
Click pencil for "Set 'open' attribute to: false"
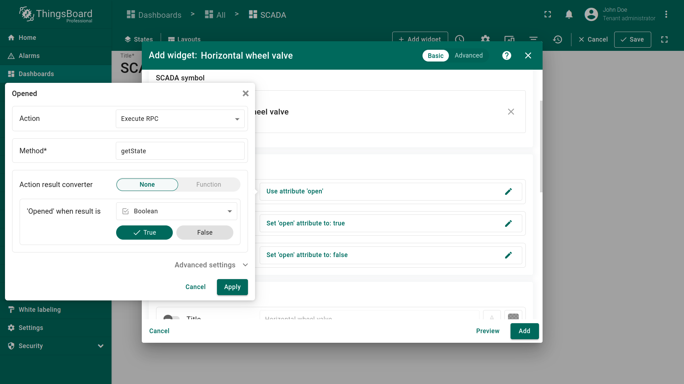coord(508,255)
